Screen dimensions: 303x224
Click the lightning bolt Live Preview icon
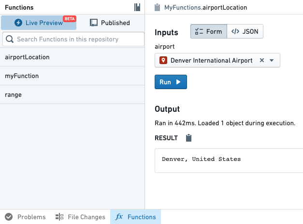18,23
